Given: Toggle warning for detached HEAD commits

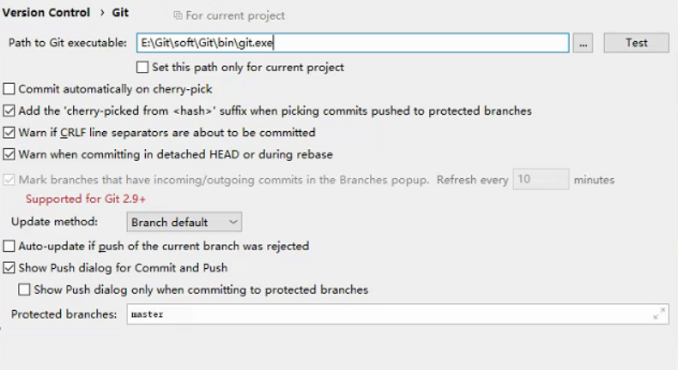Looking at the screenshot, I should pyautogui.click(x=9, y=154).
